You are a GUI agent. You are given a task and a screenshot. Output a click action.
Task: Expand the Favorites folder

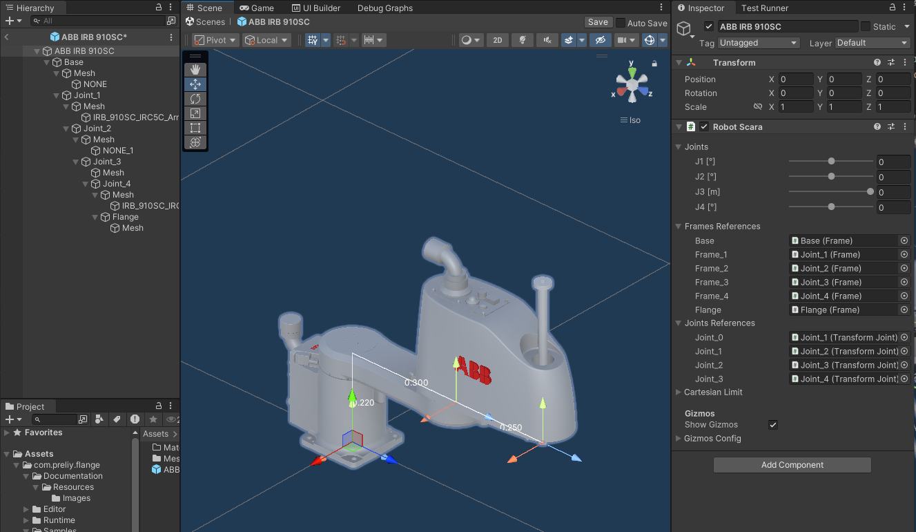pos(7,433)
